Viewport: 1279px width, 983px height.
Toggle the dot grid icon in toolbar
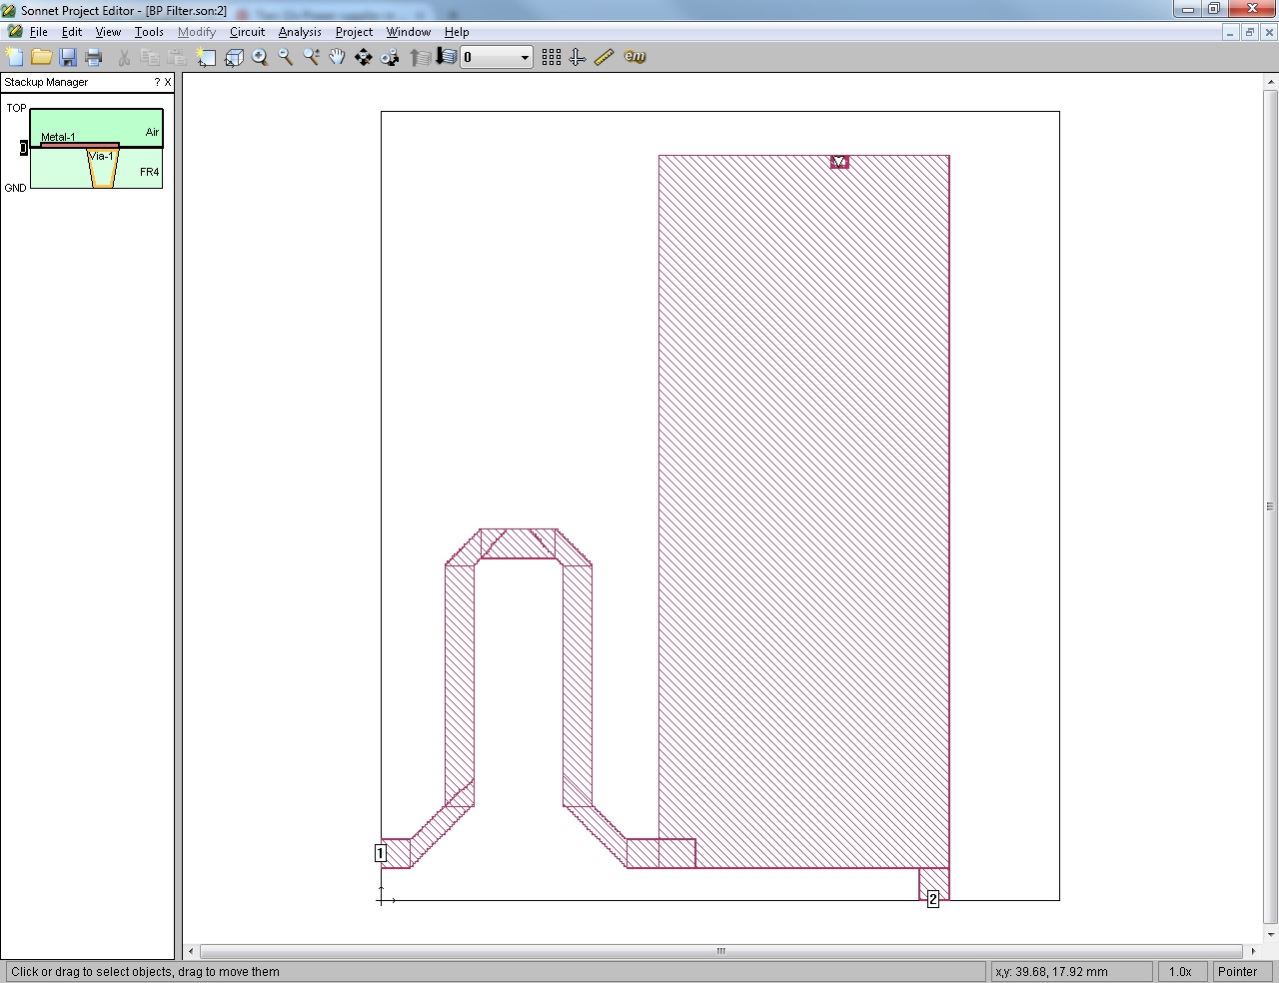click(x=551, y=57)
